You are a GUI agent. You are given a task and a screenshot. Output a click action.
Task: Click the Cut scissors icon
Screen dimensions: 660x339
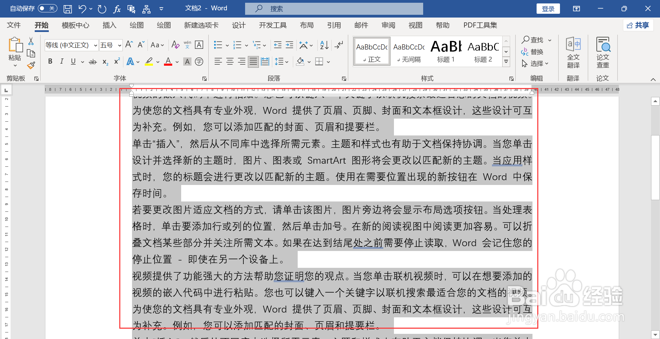point(31,41)
